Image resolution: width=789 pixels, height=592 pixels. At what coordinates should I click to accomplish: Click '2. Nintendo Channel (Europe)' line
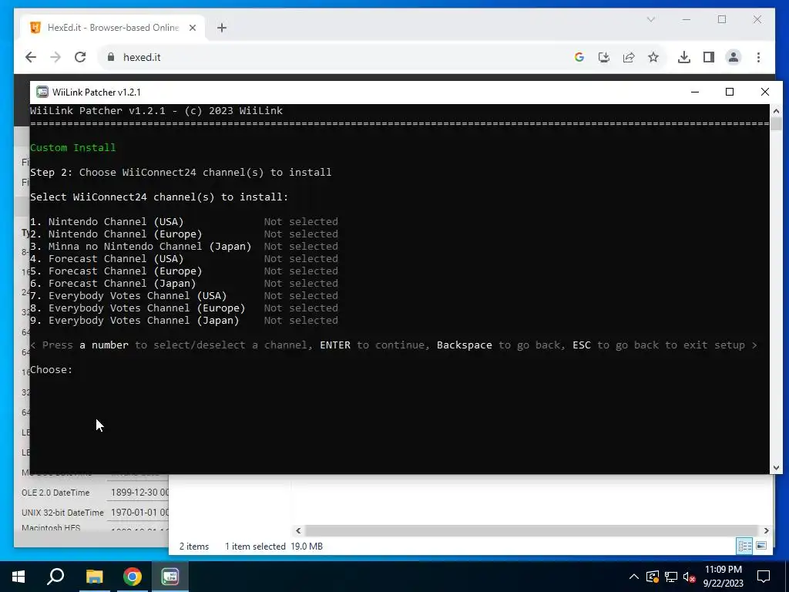pos(183,234)
